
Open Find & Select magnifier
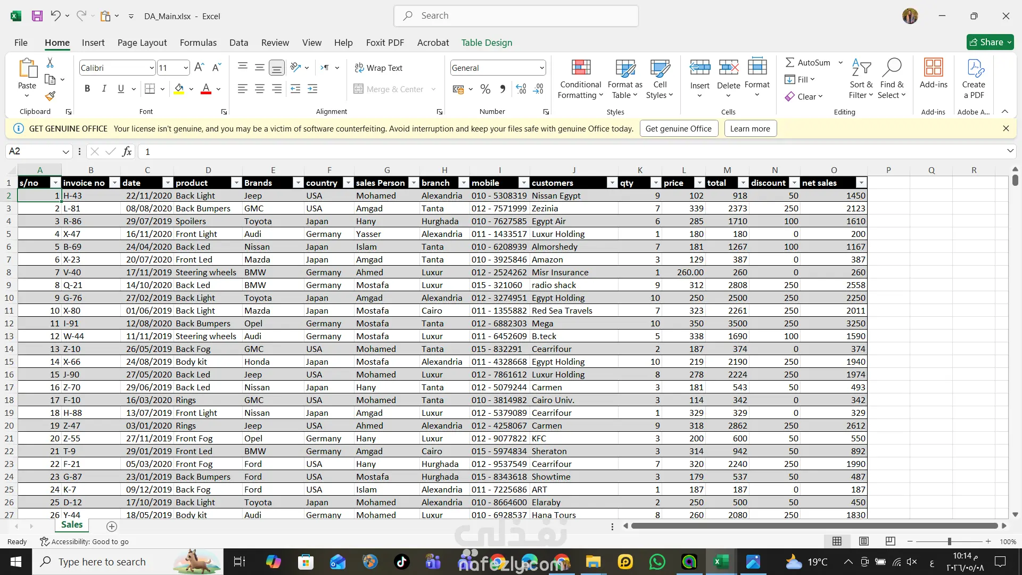point(892,79)
